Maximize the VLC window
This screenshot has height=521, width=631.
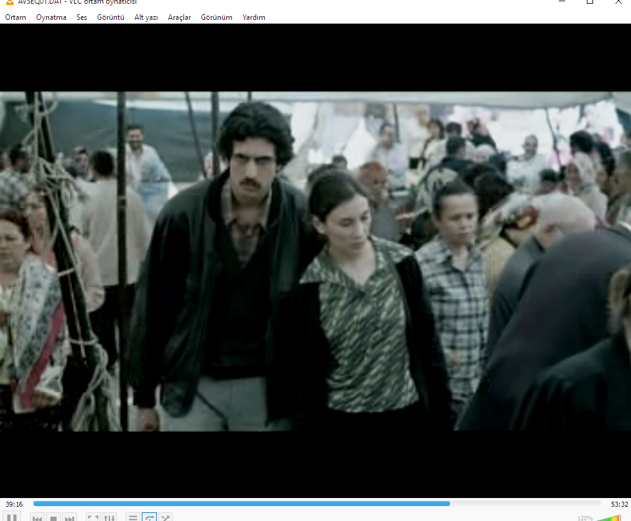590,2
